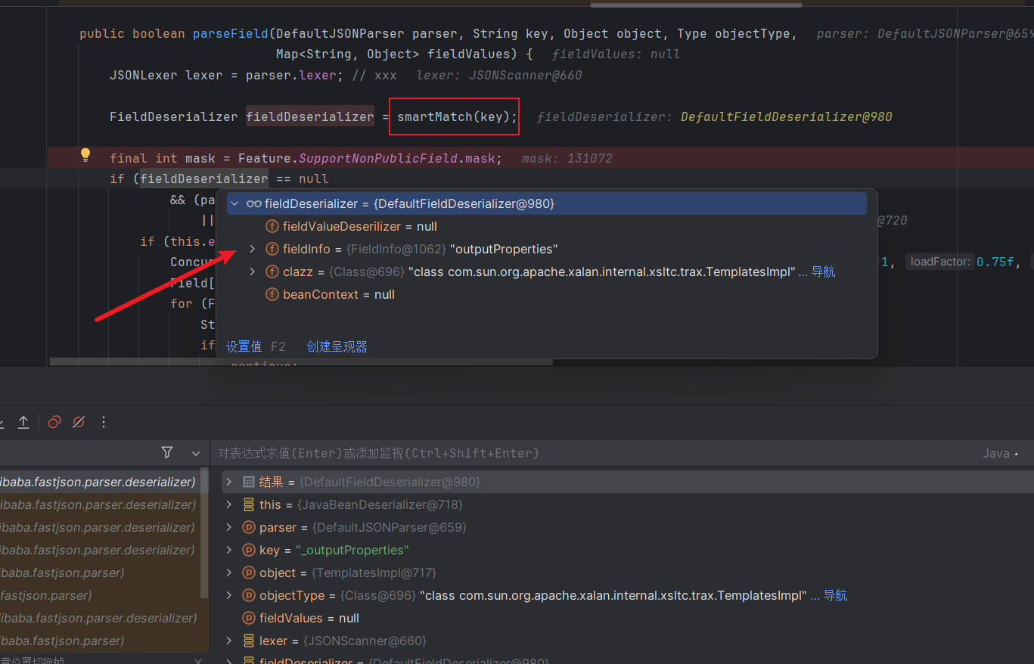The width and height of the screenshot is (1034, 664).
Task: Click the parameter icon beside parser
Action: (248, 527)
